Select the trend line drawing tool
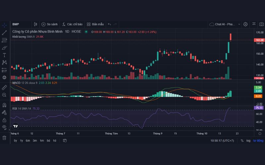 (x=4, y=33)
